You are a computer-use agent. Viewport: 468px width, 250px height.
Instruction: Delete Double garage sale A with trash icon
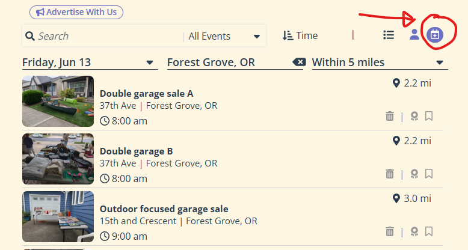[390, 116]
